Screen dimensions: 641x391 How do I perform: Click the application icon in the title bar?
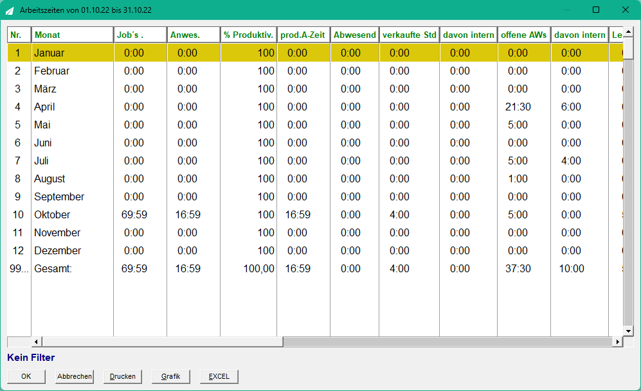click(x=10, y=10)
